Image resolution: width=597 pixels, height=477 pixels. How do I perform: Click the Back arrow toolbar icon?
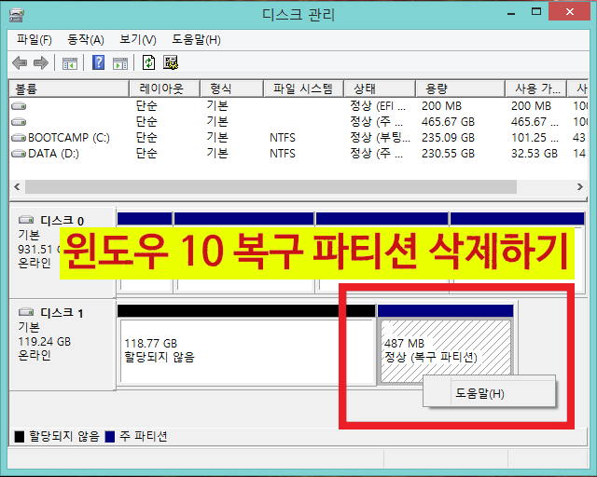point(20,62)
